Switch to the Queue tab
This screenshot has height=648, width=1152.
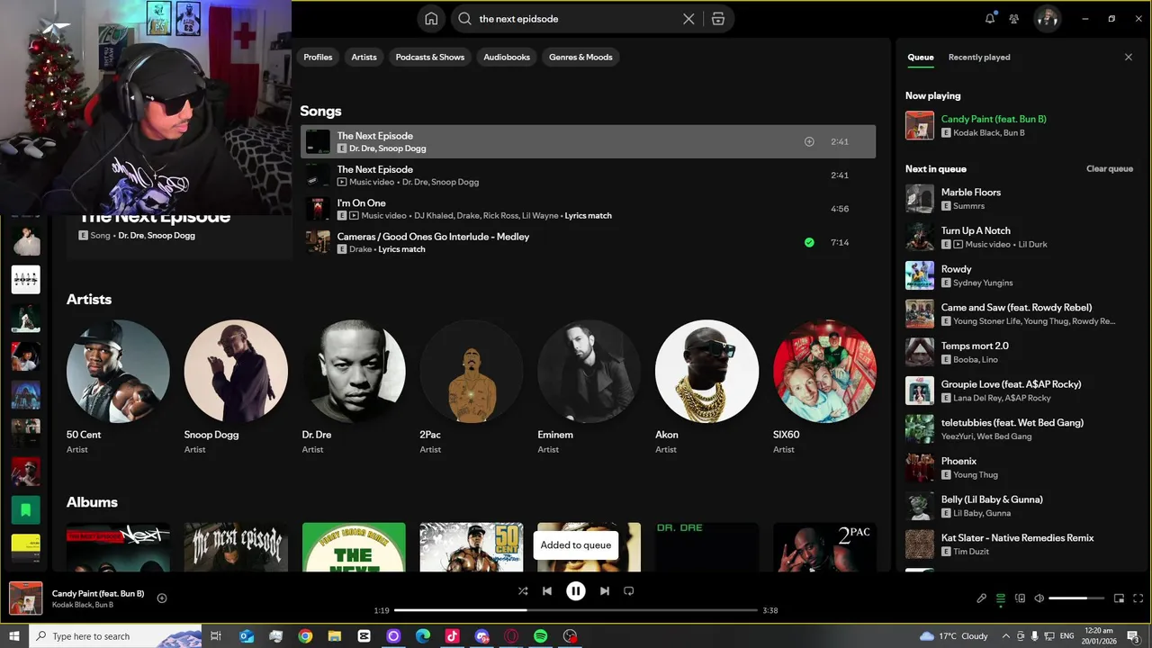[921, 57]
